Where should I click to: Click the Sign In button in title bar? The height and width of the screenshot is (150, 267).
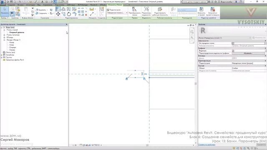click(x=226, y=2)
